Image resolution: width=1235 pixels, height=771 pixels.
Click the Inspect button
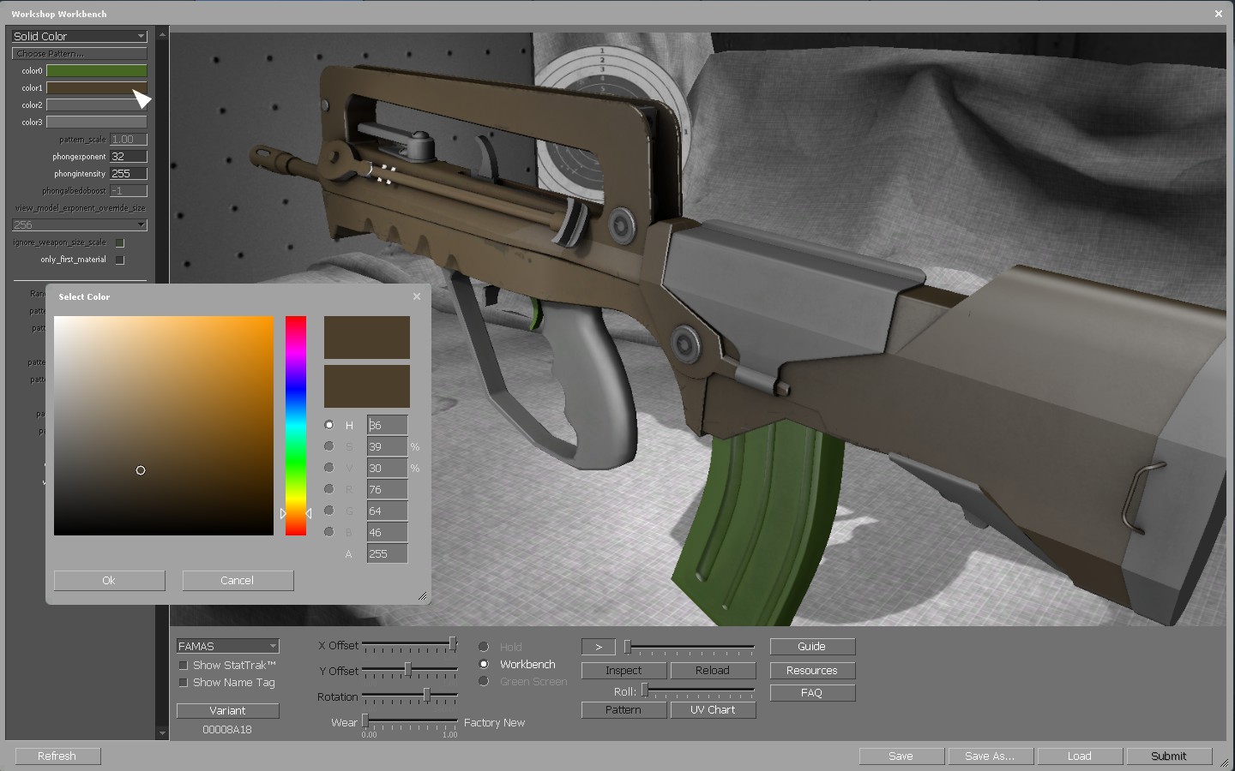click(x=624, y=671)
